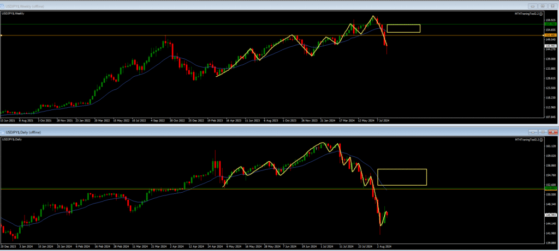The image size is (559, 251).
Task: Click the green 157.760 price label
Action: pos(551,24)
